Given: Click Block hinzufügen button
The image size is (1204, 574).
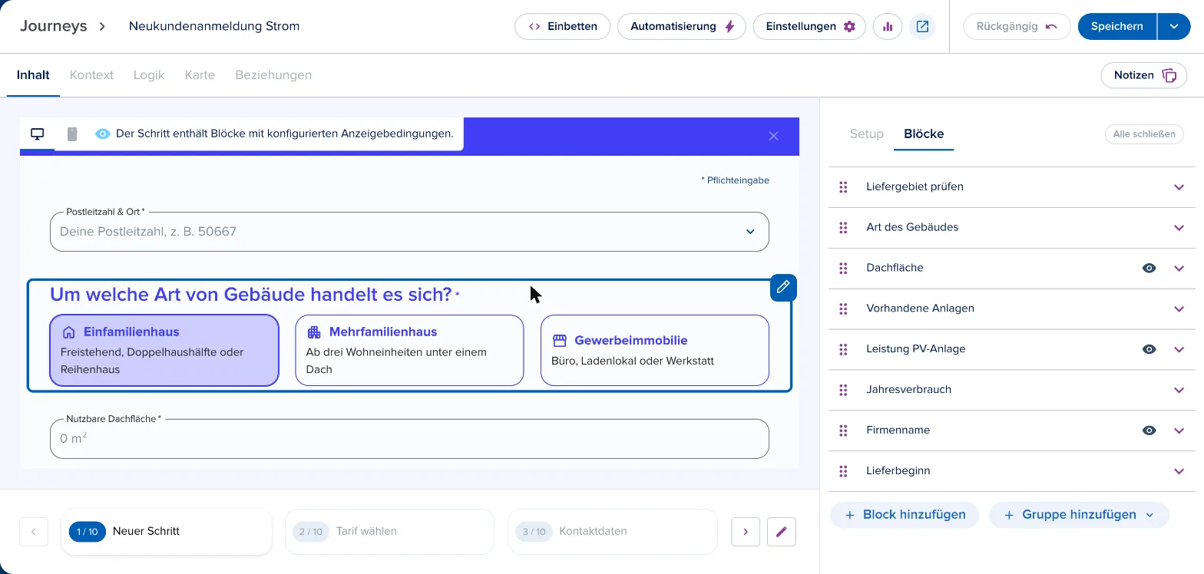Looking at the screenshot, I should coord(905,515).
